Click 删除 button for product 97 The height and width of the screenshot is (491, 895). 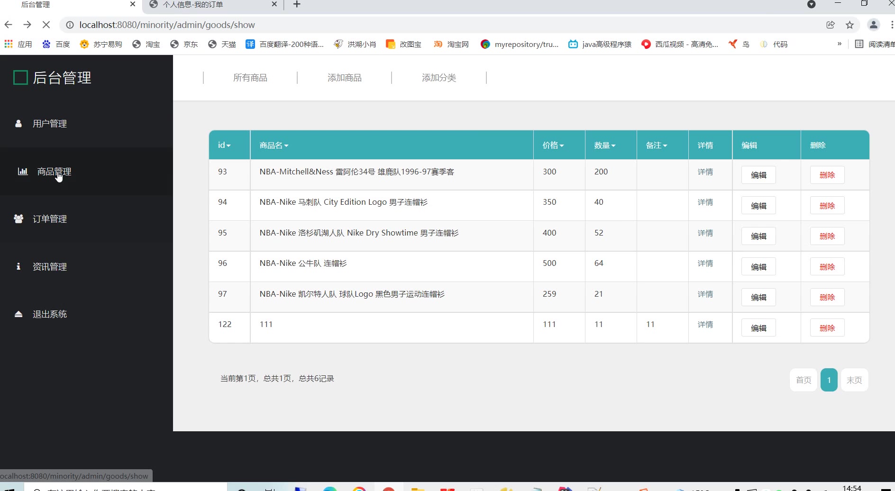827,297
